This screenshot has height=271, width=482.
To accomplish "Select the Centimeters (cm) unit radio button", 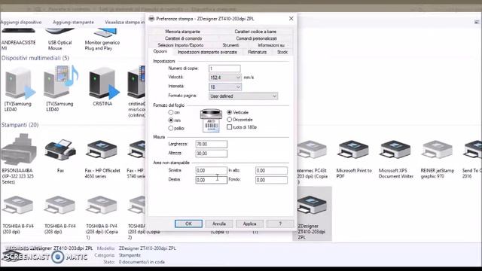I will click(x=171, y=112).
